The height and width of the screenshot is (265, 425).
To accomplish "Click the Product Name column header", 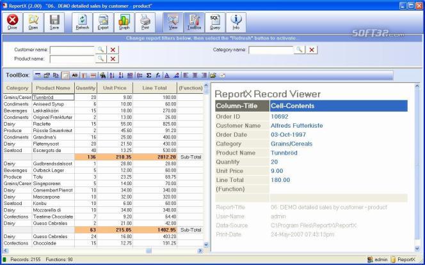I will pyautogui.click(x=53, y=88).
